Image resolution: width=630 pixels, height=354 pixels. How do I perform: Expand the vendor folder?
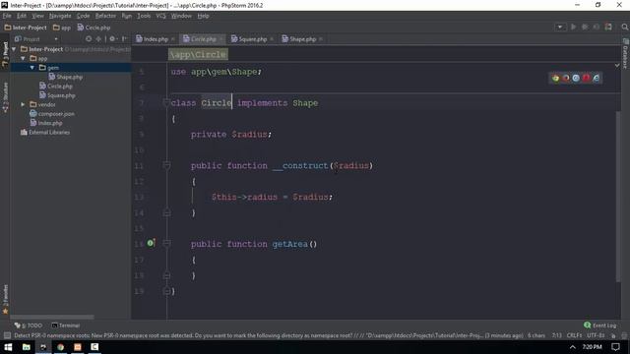click(23, 104)
